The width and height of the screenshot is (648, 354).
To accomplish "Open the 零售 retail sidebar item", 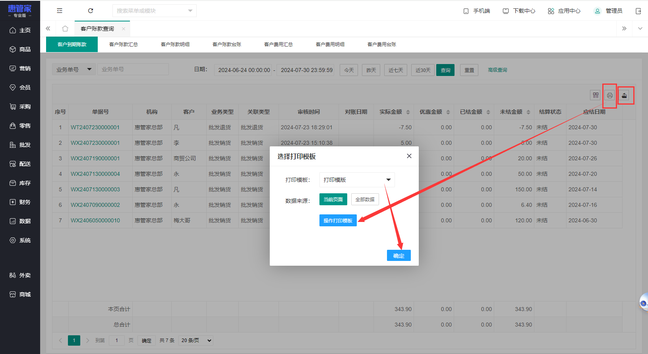I will pos(20,126).
